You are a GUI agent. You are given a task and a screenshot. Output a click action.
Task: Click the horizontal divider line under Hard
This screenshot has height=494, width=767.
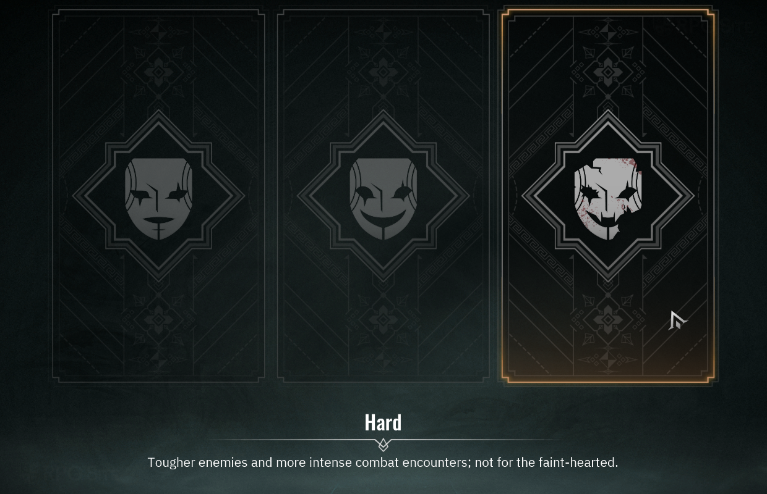(383, 440)
